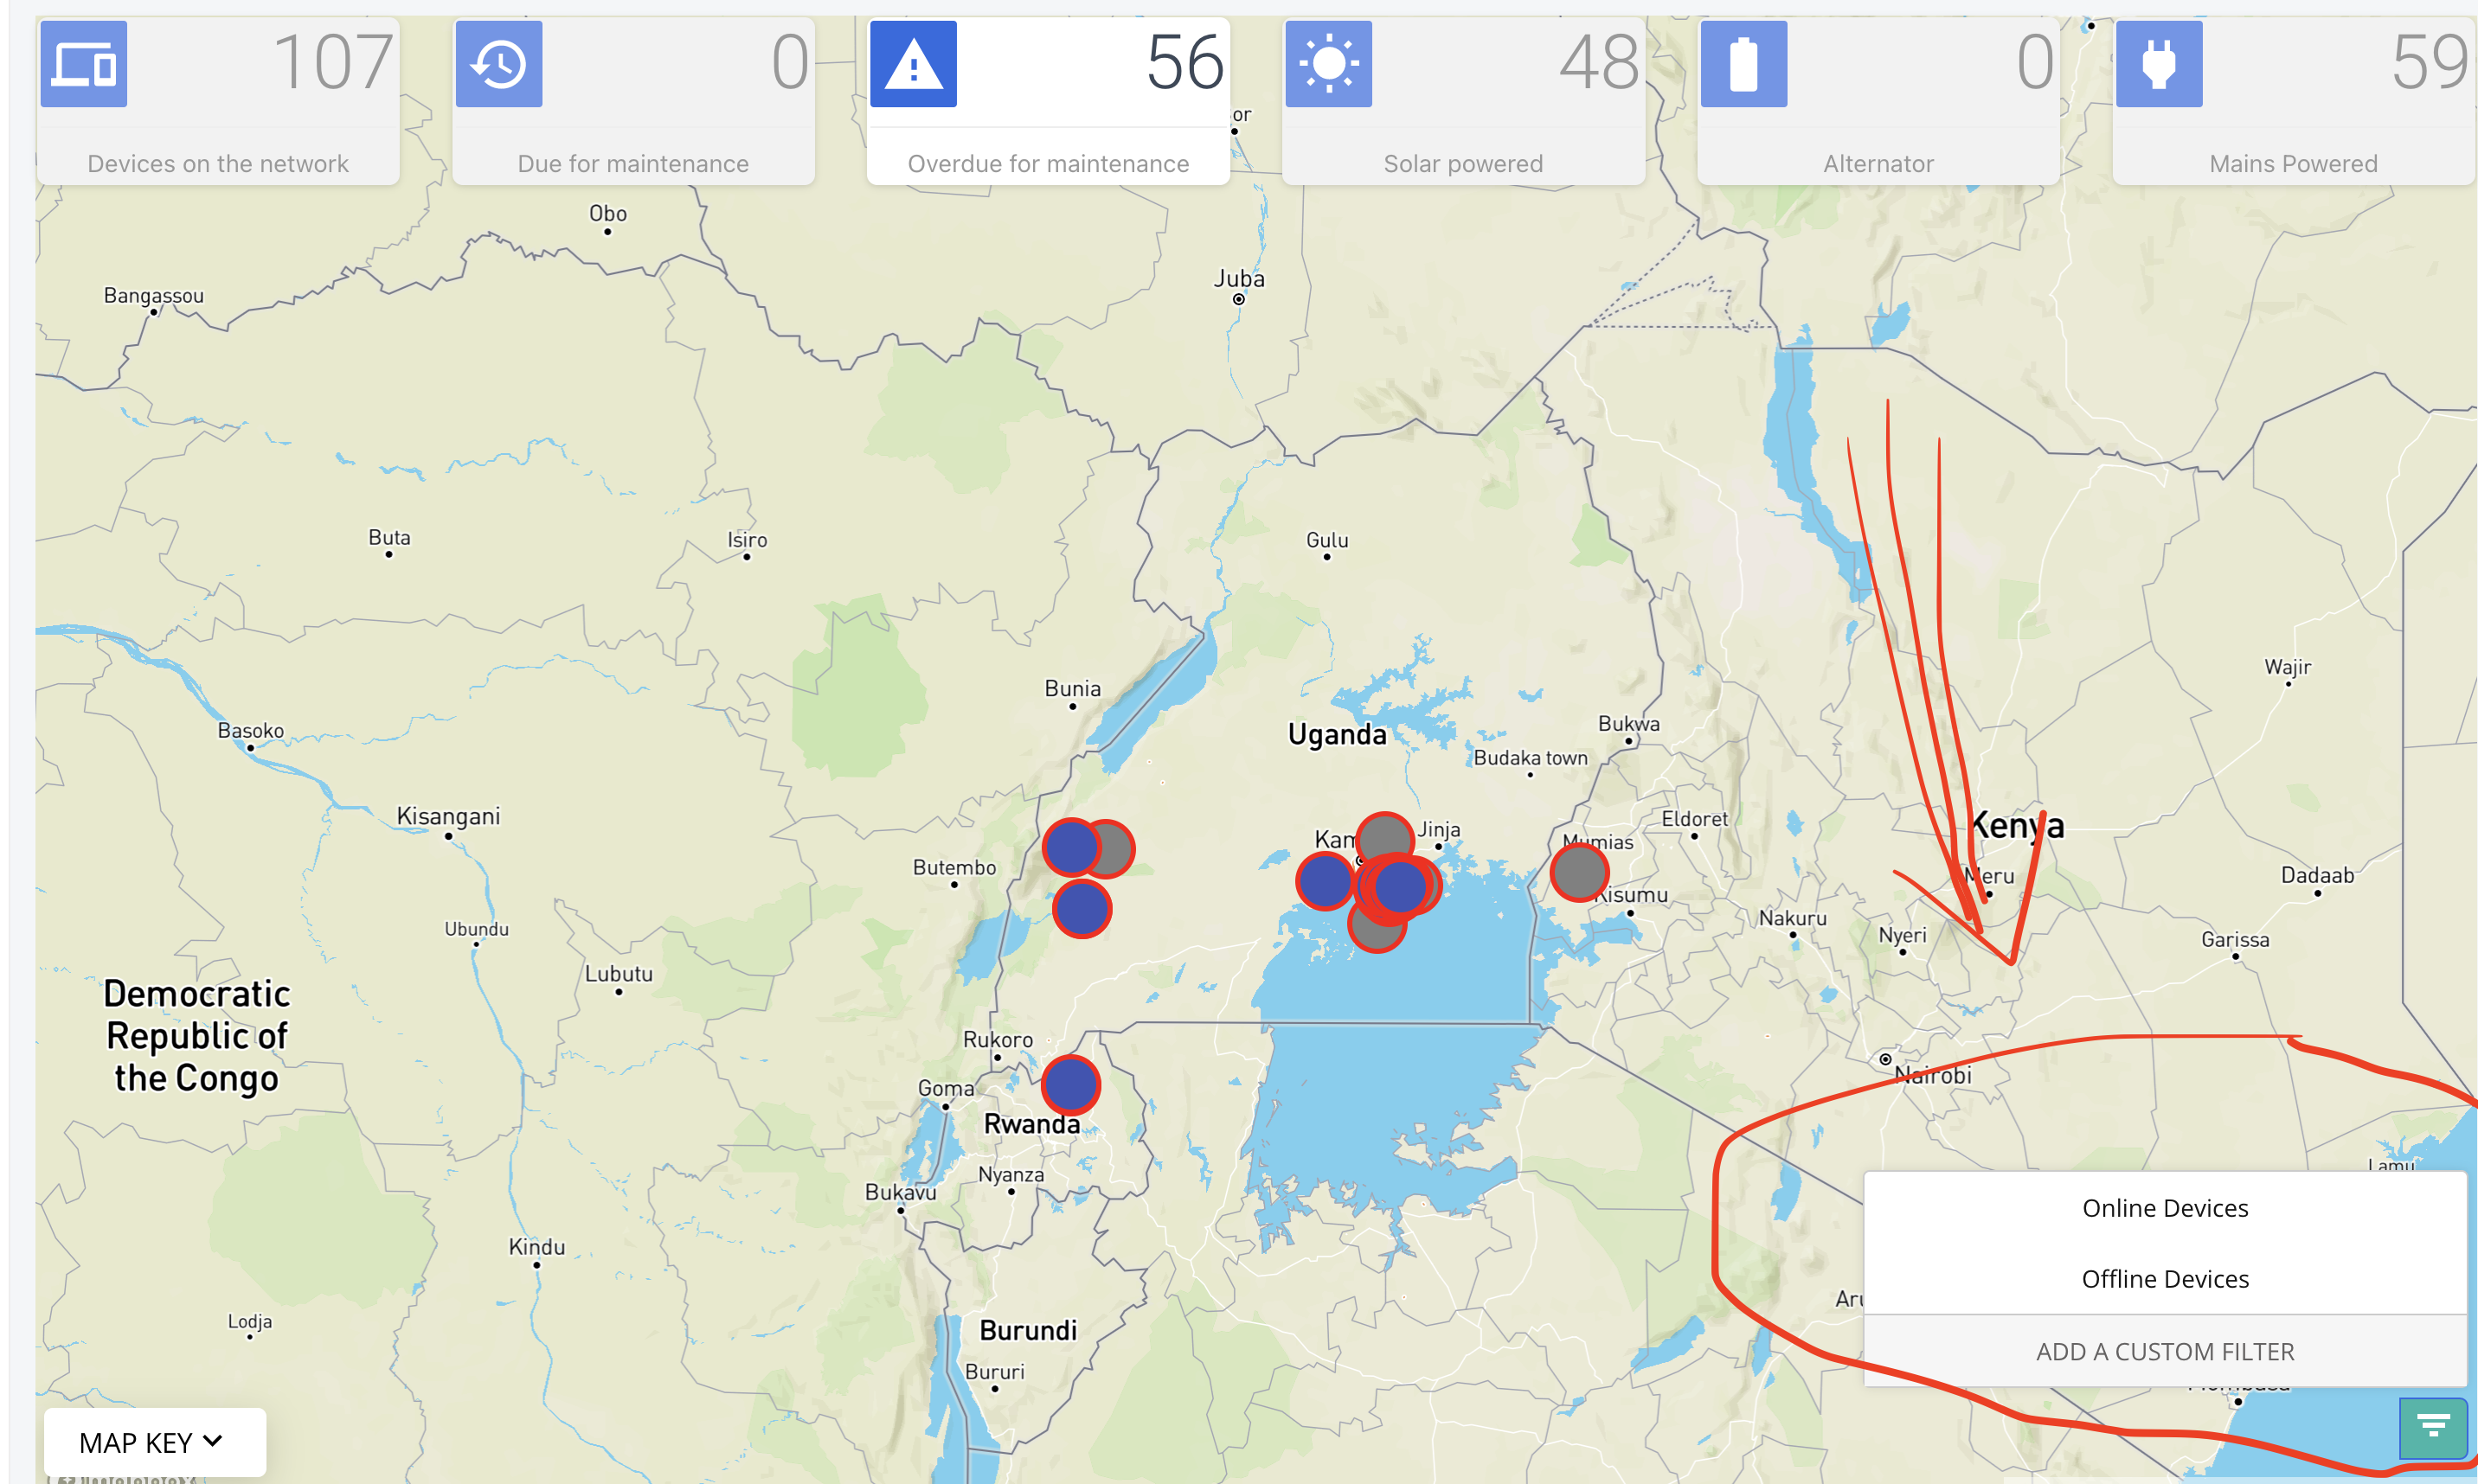The height and width of the screenshot is (1484, 2478).
Task: Click the Devices on the network icon
Action: 83,64
